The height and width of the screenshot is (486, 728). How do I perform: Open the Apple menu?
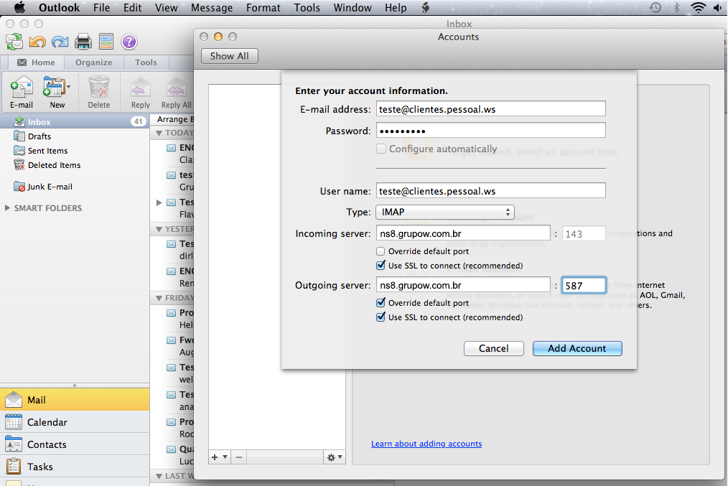19,7
